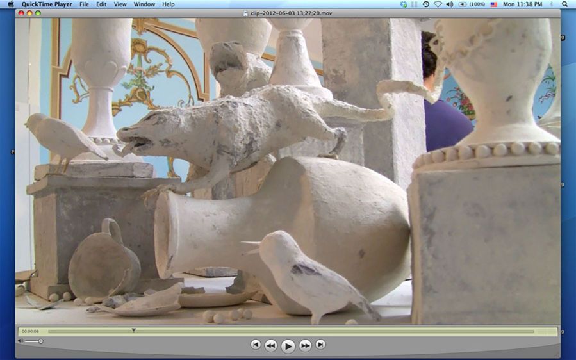The width and height of the screenshot is (576, 360).
Task: Open the Window menu
Action: pyautogui.click(x=144, y=4)
